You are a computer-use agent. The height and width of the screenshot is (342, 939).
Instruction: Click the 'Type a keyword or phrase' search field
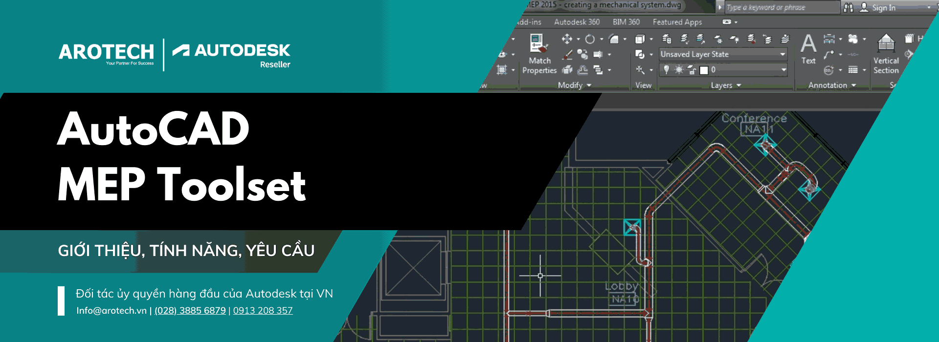[x=782, y=7]
